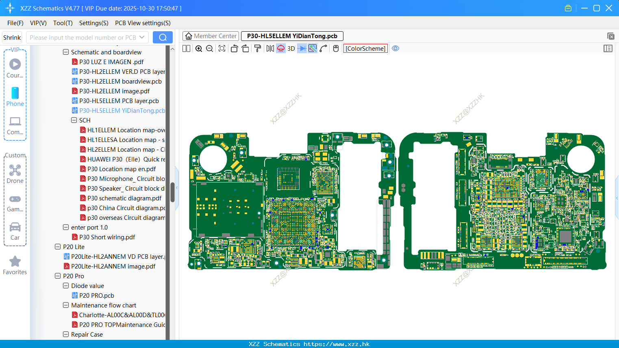The image size is (619, 348).
Task: Collapse the Repair Case folder
Action: [x=66, y=334]
